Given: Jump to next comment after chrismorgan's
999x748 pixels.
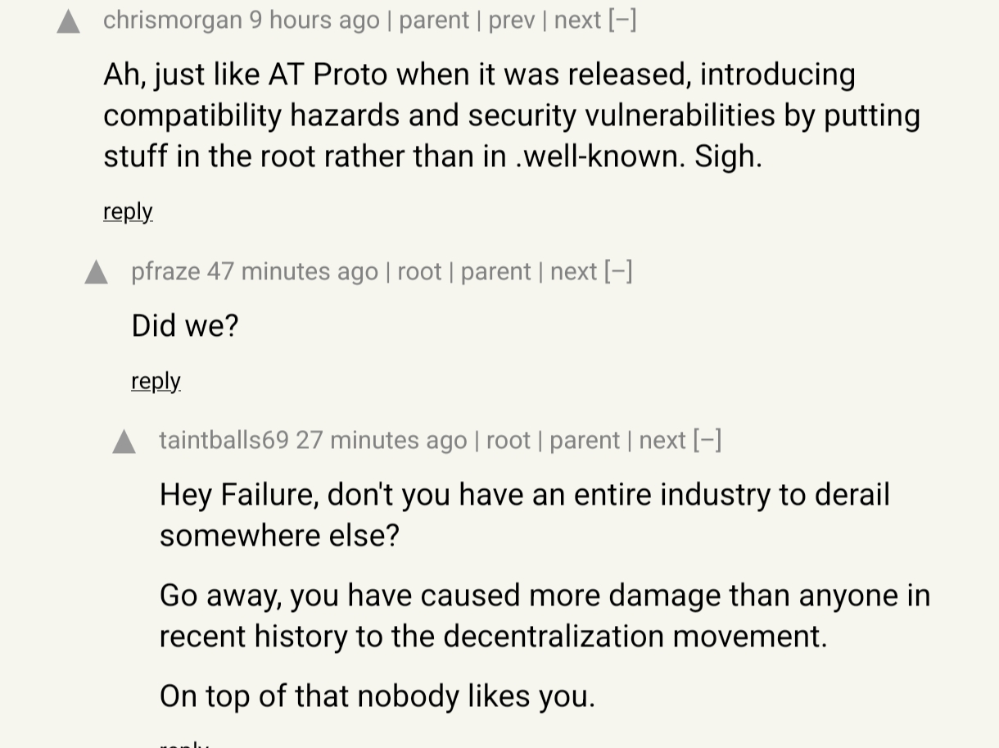Looking at the screenshot, I should point(577,20).
